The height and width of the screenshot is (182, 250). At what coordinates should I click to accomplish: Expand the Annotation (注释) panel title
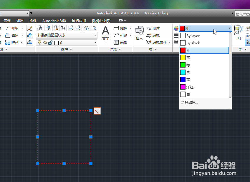pos(115,49)
